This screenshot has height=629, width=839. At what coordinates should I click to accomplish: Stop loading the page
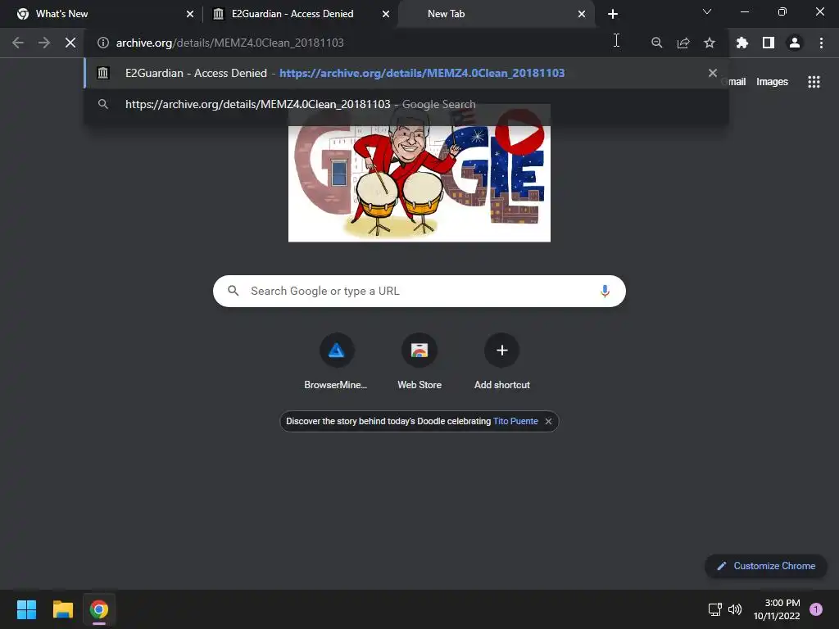[70, 43]
